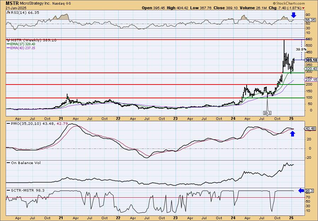Click the red down-triangle beside the Chg value
318x221 pixels.
[303, 8]
